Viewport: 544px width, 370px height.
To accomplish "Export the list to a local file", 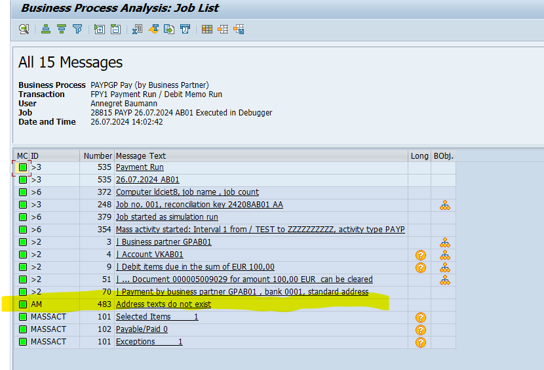I will point(169,29).
